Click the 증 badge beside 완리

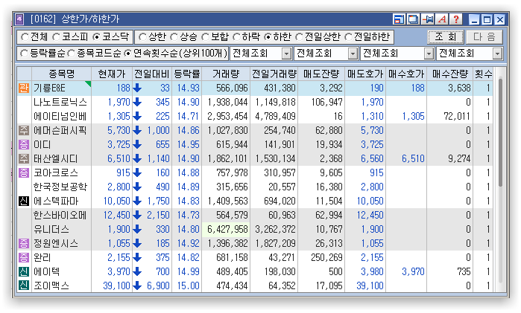point(24,257)
